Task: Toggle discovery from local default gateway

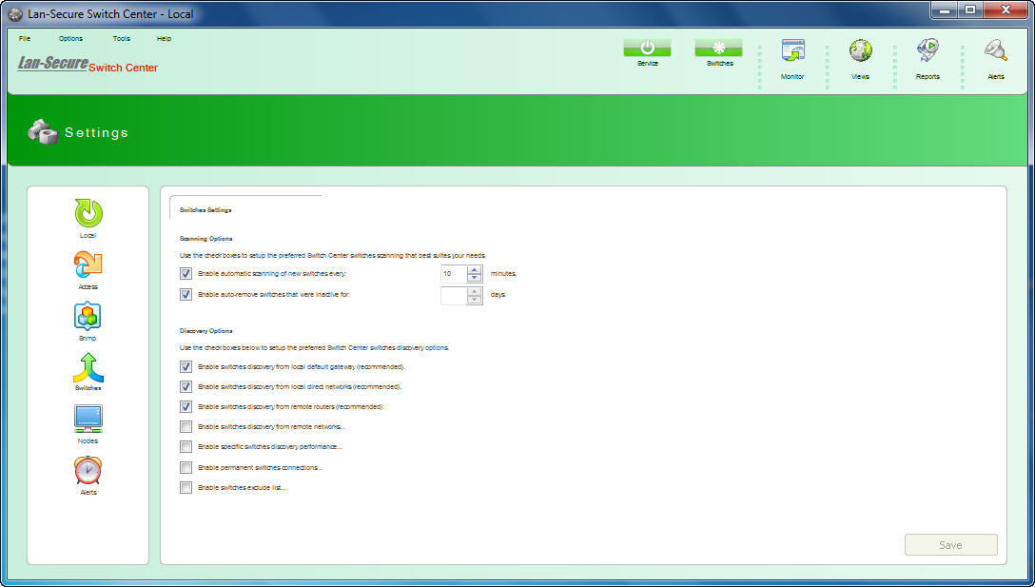Action: pos(186,366)
